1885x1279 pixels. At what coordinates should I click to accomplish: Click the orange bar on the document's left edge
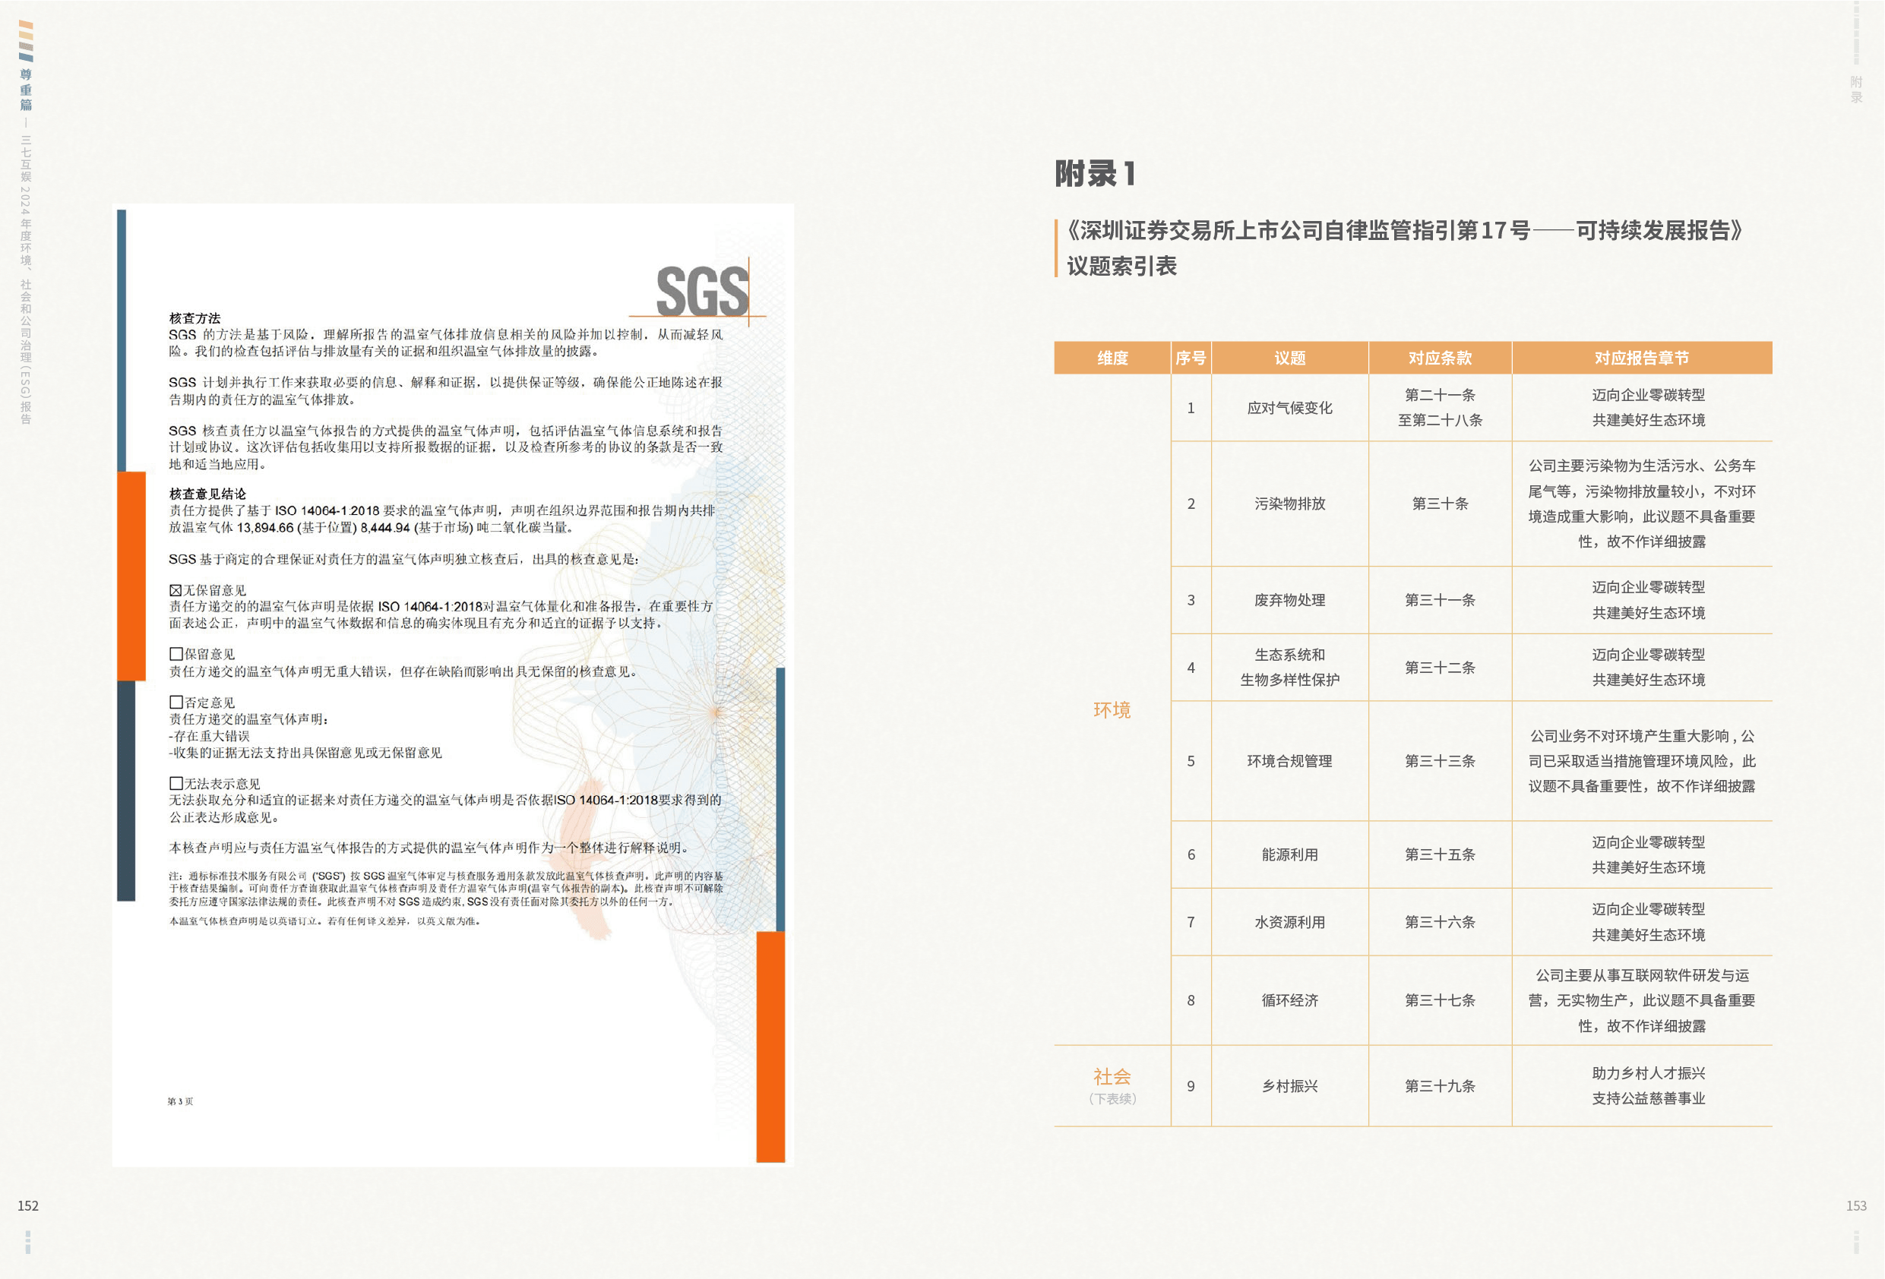131,576
